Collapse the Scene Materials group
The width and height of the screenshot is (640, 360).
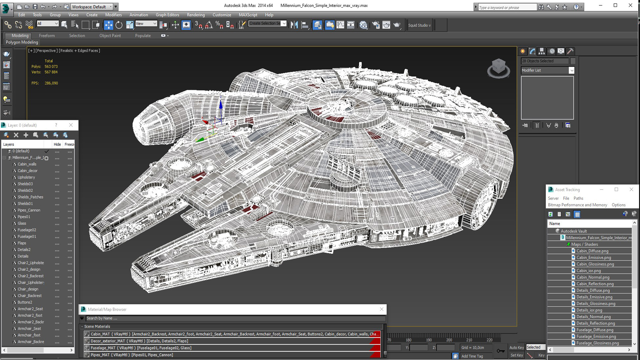coord(82,327)
